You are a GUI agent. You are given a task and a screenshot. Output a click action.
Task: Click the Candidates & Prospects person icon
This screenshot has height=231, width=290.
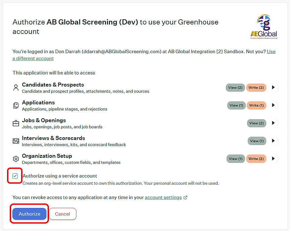tap(16, 88)
